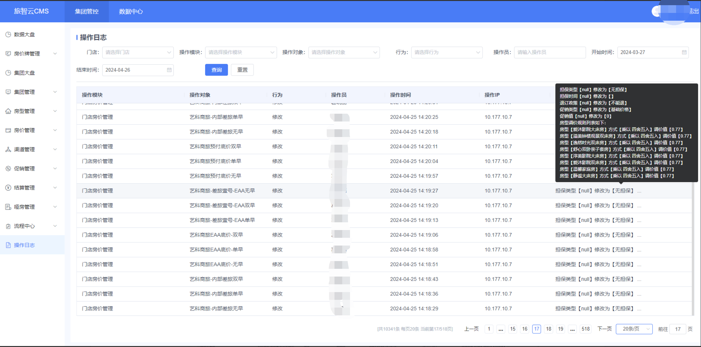Click the 前往 page number input
Screen dimensions: 701x347
tap(678, 329)
